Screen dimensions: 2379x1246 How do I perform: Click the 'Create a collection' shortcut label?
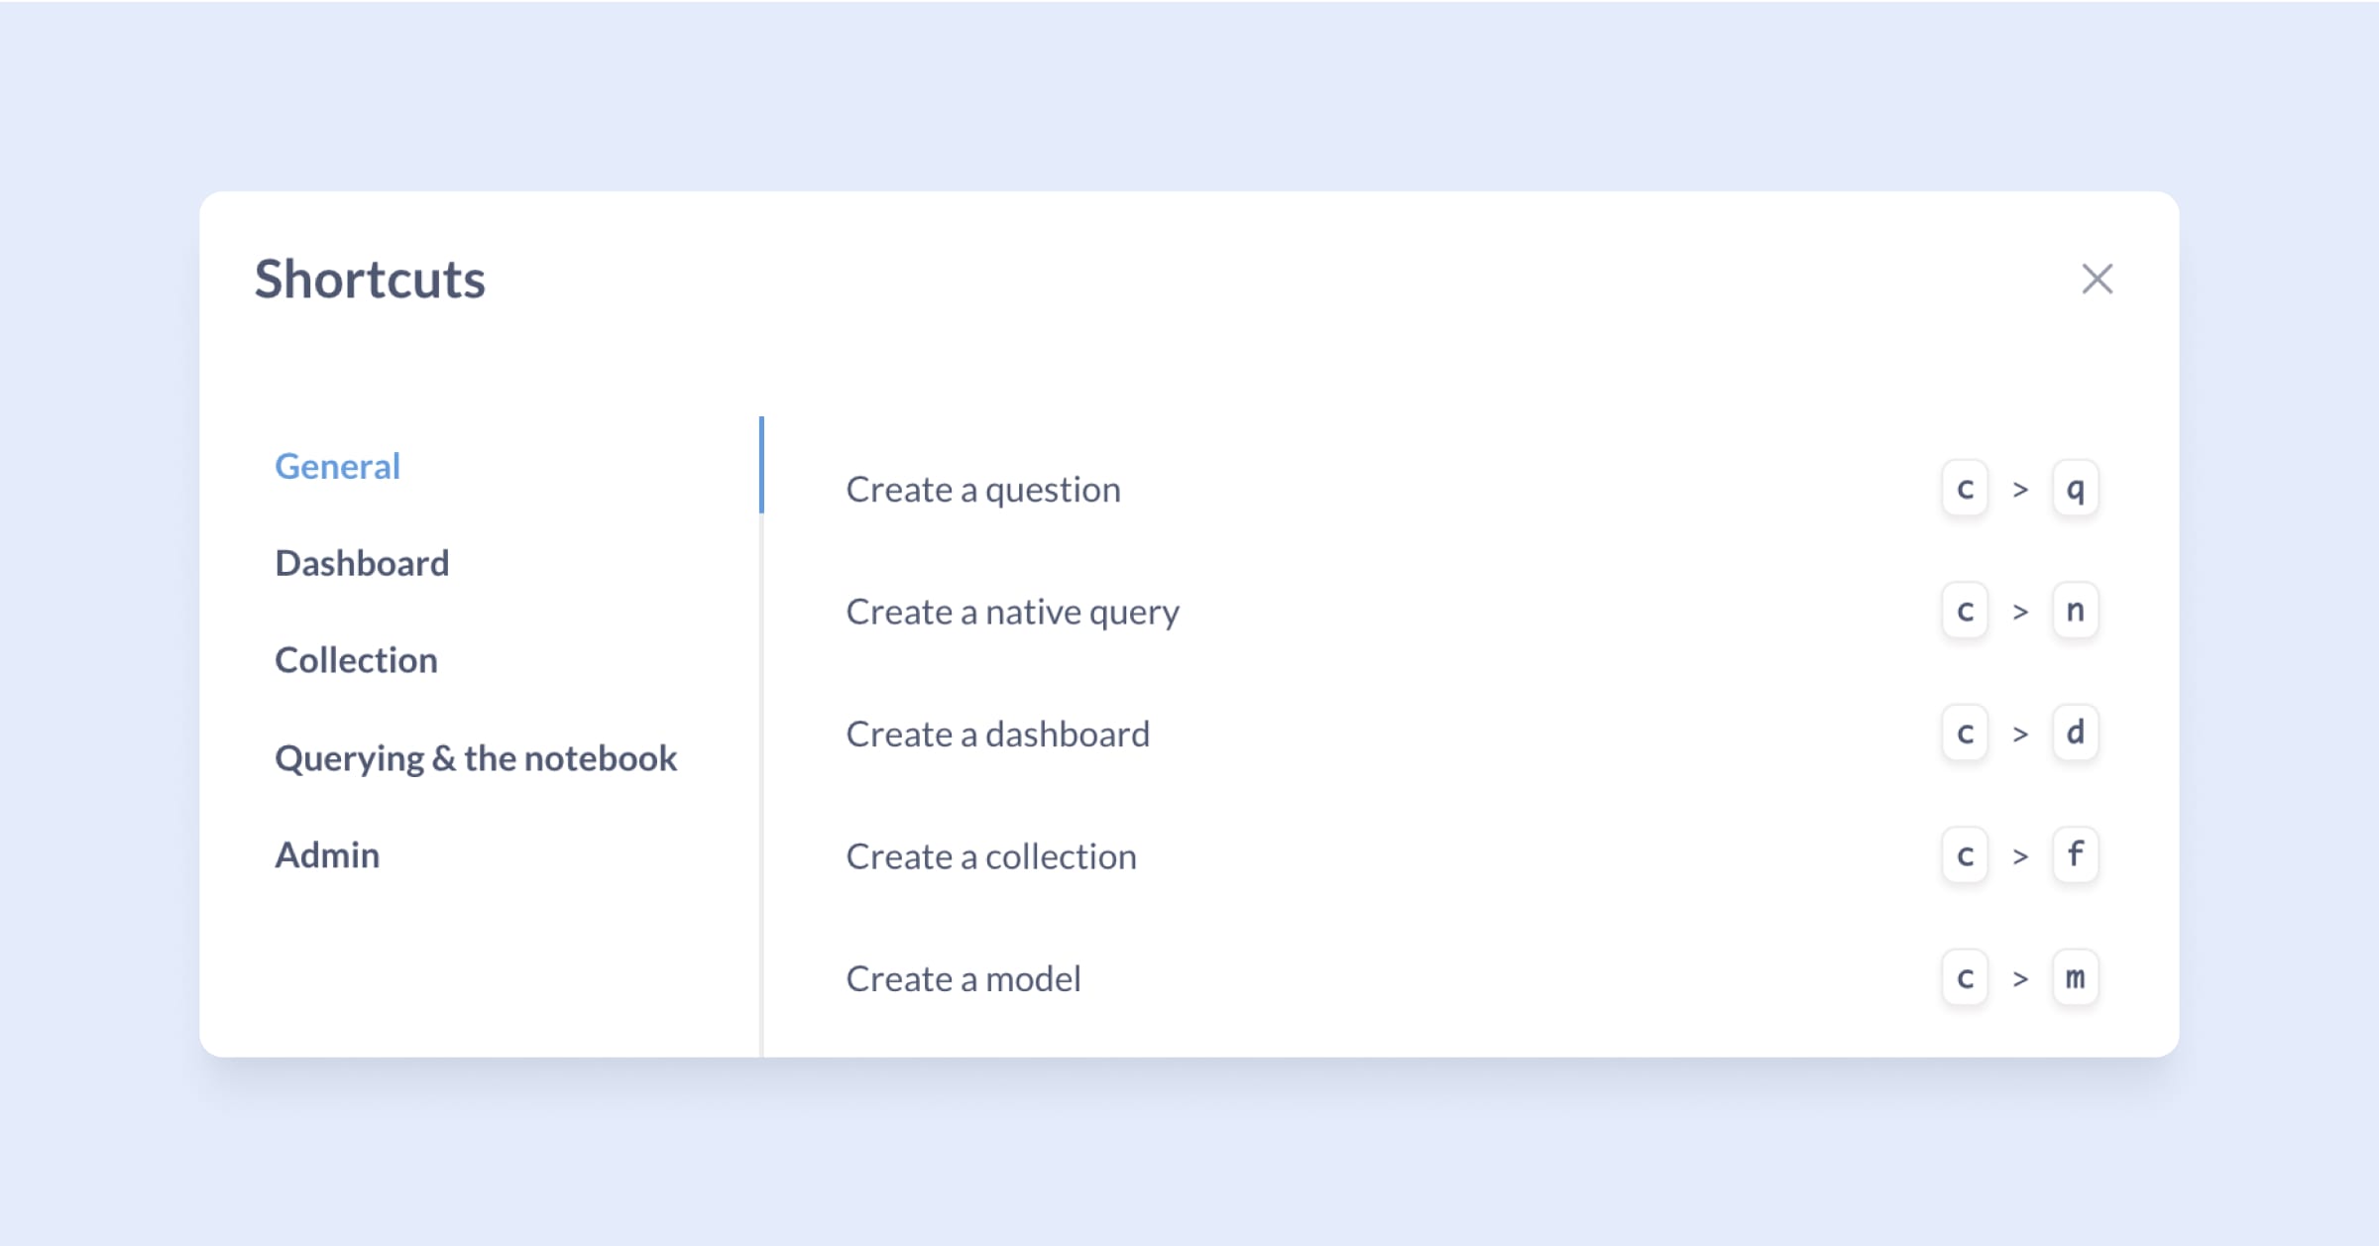pos(990,856)
